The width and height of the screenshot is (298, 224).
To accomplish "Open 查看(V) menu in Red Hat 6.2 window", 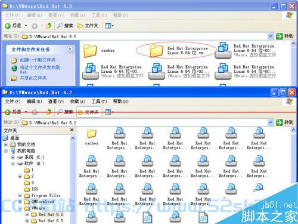I will click(x=56, y=102).
